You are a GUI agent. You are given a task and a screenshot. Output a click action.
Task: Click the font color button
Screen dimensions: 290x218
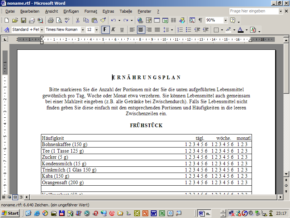[240, 30]
